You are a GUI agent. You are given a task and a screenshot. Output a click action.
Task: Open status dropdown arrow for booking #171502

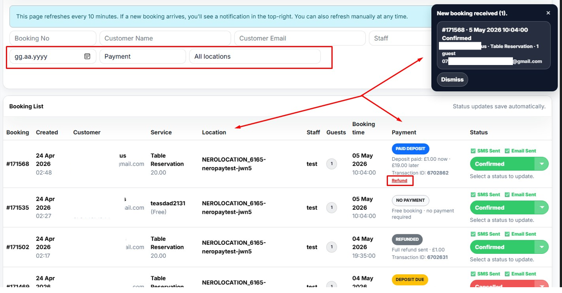pos(541,247)
